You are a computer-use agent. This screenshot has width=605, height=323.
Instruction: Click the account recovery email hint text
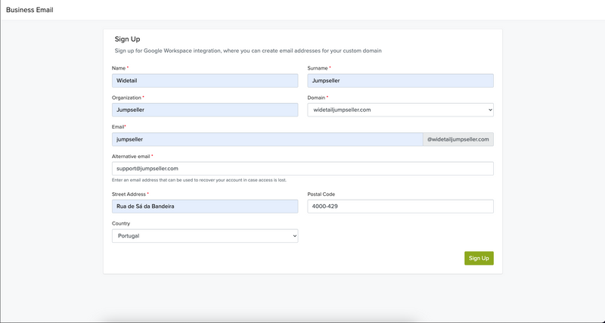click(x=199, y=180)
